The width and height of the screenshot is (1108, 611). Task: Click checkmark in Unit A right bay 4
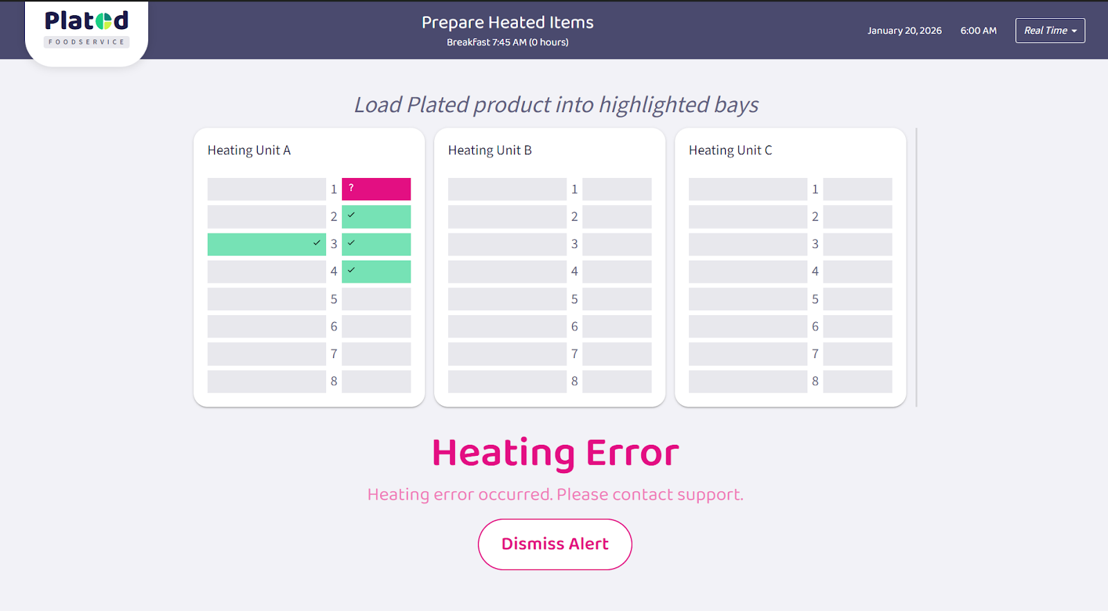(351, 270)
